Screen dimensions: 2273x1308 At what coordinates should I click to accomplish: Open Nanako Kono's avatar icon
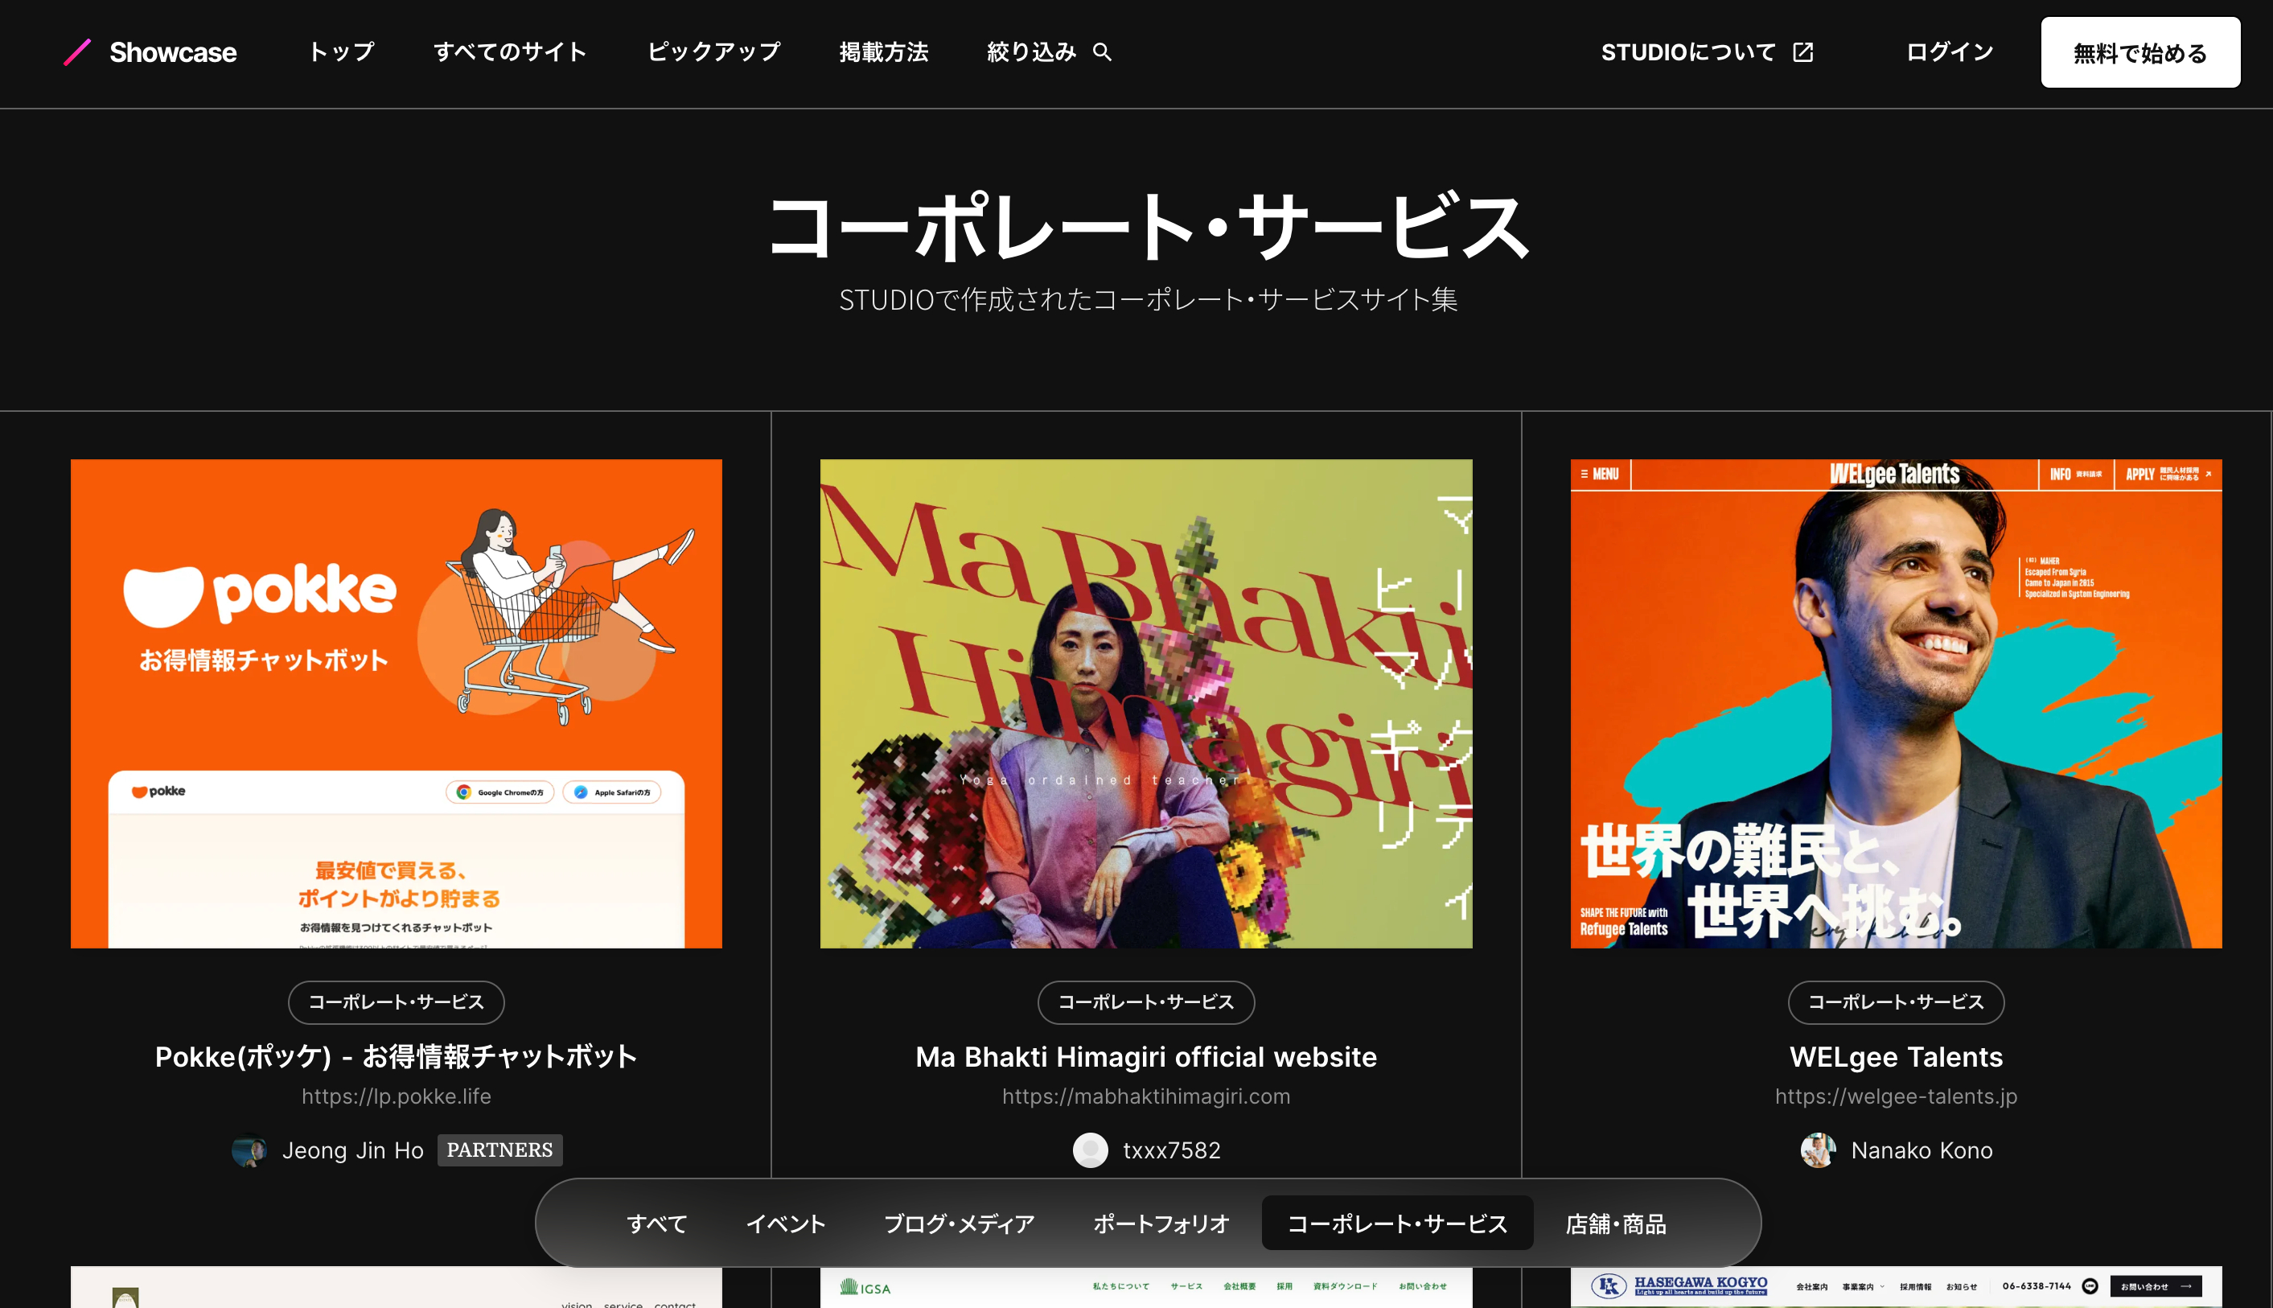pos(1819,1150)
